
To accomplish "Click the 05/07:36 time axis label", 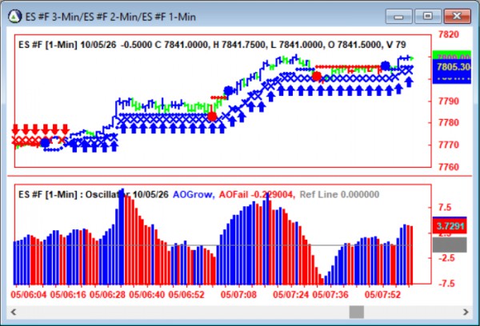I will coord(330,295).
